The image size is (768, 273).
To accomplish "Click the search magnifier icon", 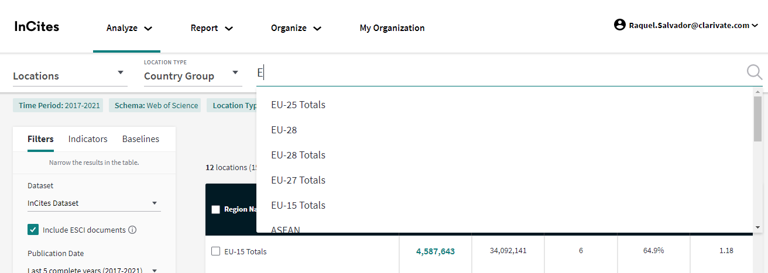I will [x=754, y=72].
